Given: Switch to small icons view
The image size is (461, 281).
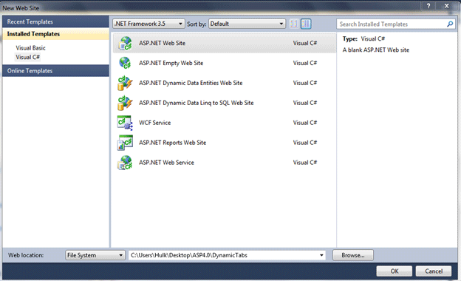Looking at the screenshot, I should click(x=294, y=24).
